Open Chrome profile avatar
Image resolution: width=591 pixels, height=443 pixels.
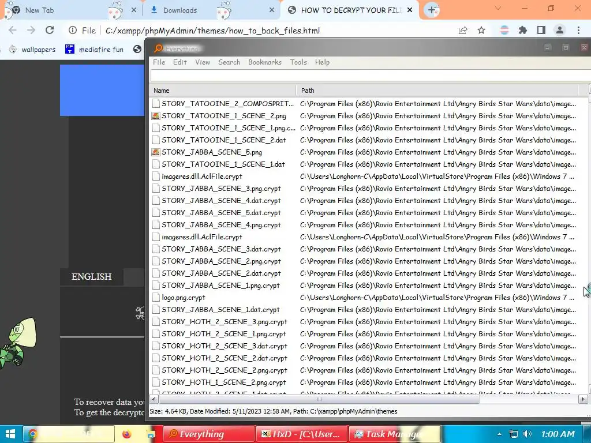point(560,30)
